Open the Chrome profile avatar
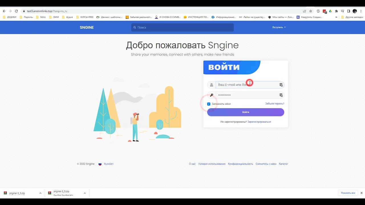This screenshot has height=205, width=365. pyautogui.click(x=355, y=11)
